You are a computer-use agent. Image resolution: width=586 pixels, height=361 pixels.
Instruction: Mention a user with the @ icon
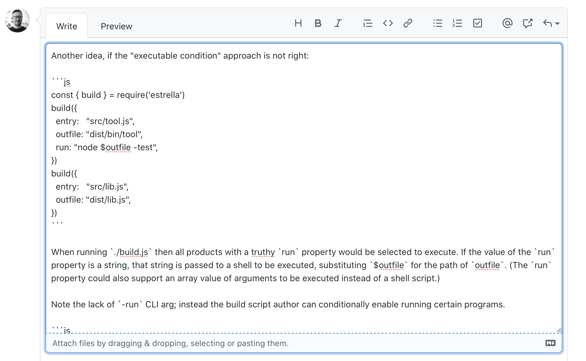tap(507, 23)
